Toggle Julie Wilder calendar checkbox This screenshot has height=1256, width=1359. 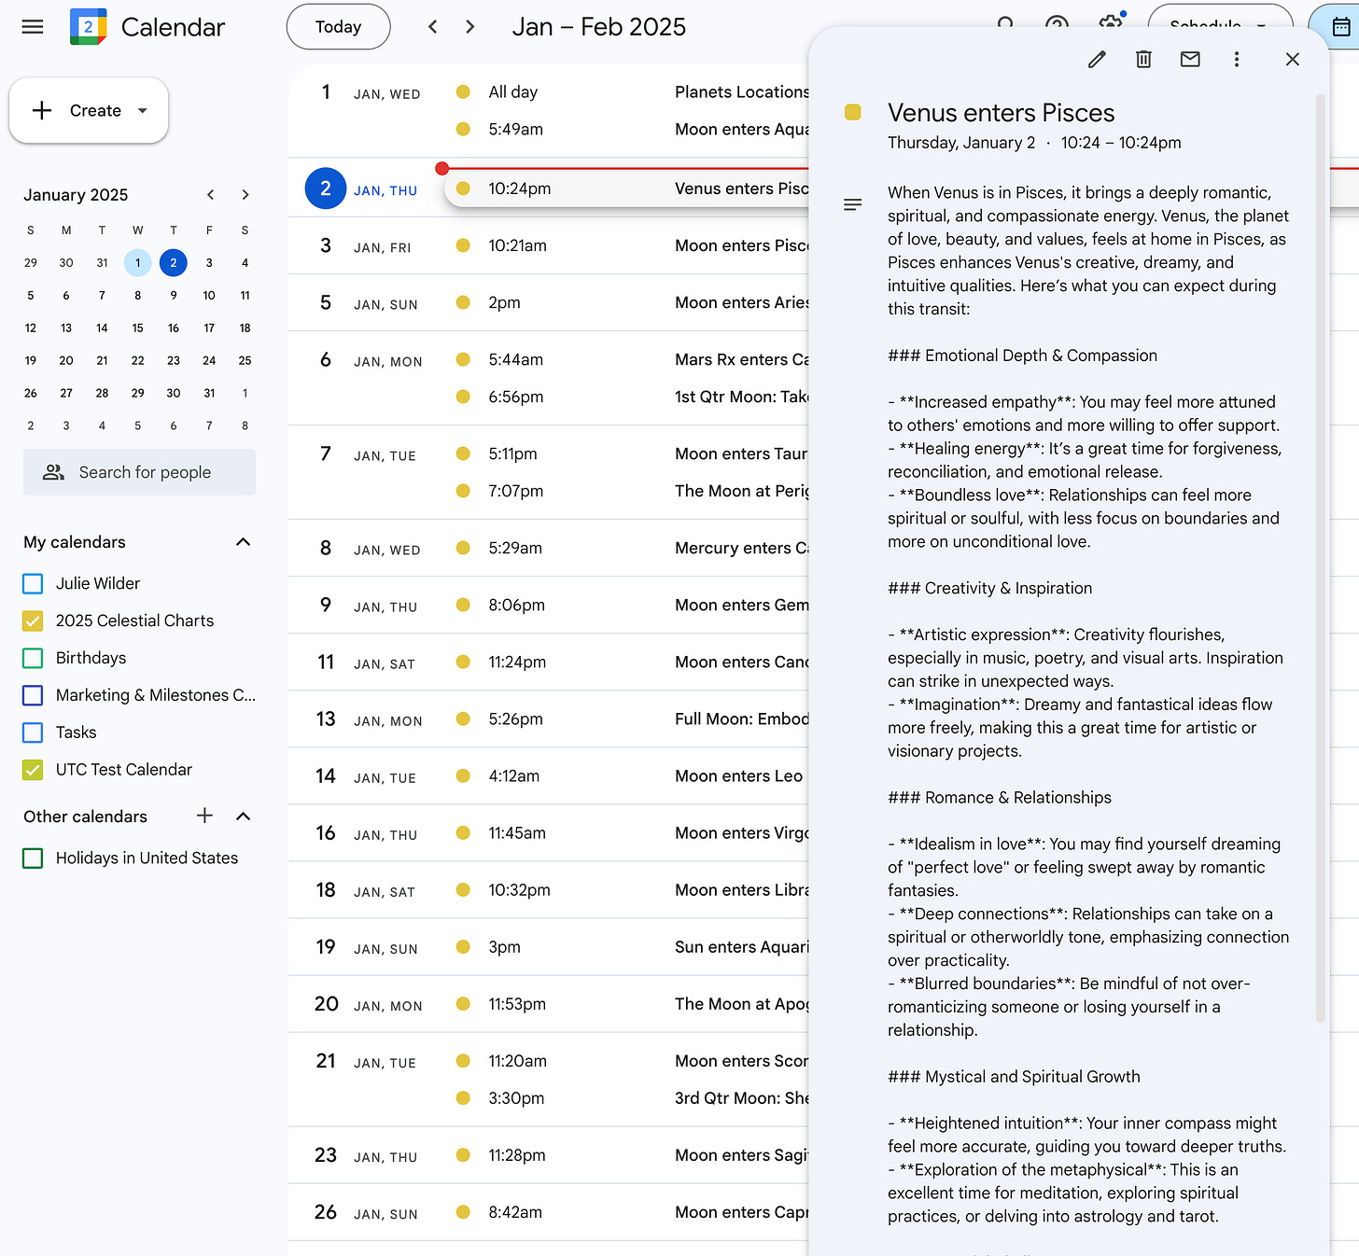[x=33, y=584]
